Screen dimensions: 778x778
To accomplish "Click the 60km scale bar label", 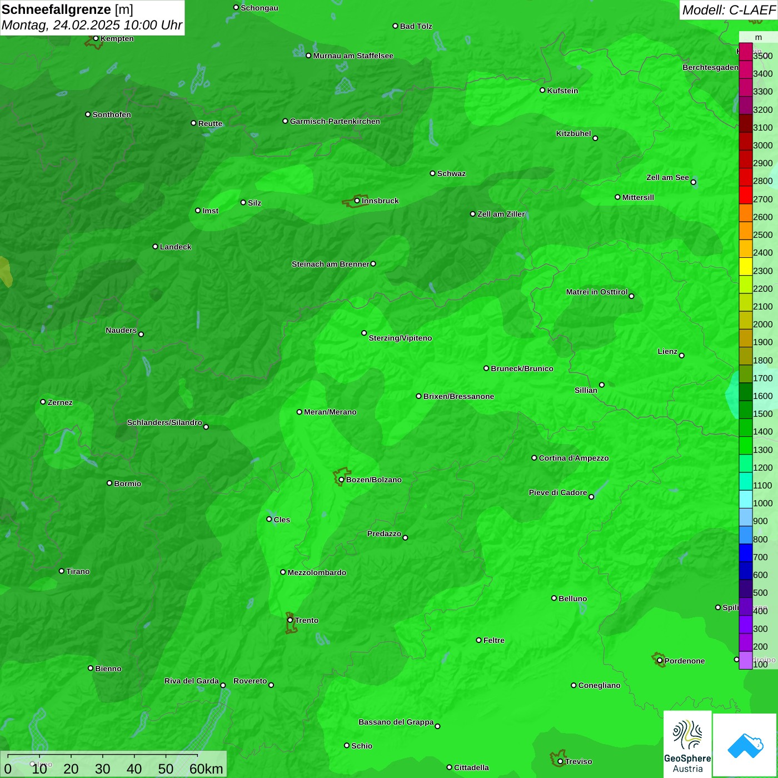I will (x=206, y=769).
